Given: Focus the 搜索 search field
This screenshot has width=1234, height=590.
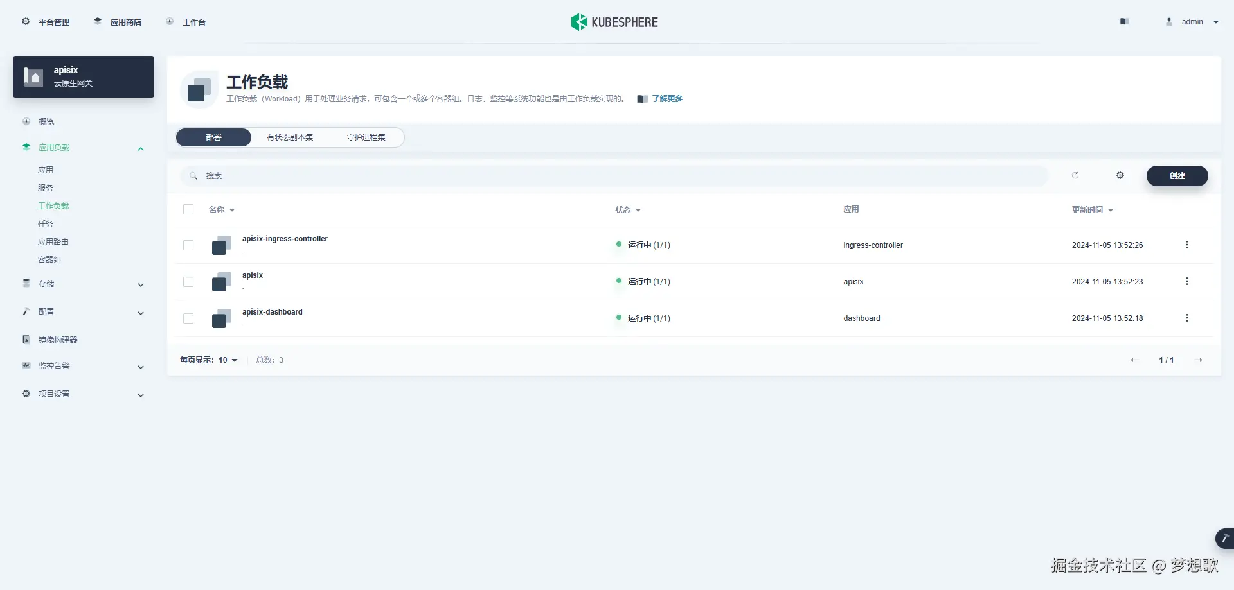Looking at the screenshot, I should click(614, 176).
